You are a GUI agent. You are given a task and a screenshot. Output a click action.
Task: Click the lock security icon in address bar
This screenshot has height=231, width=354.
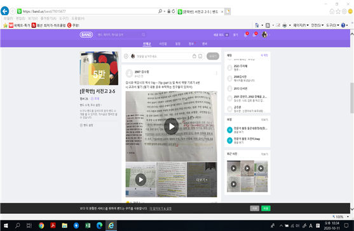168,11
